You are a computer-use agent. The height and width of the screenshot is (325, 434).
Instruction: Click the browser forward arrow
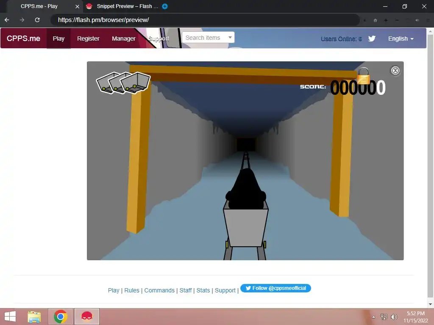[22, 20]
